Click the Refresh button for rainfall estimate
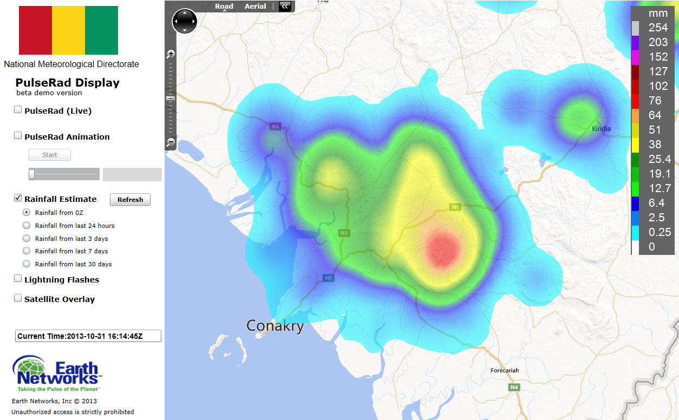This screenshot has width=679, height=420. click(x=130, y=200)
